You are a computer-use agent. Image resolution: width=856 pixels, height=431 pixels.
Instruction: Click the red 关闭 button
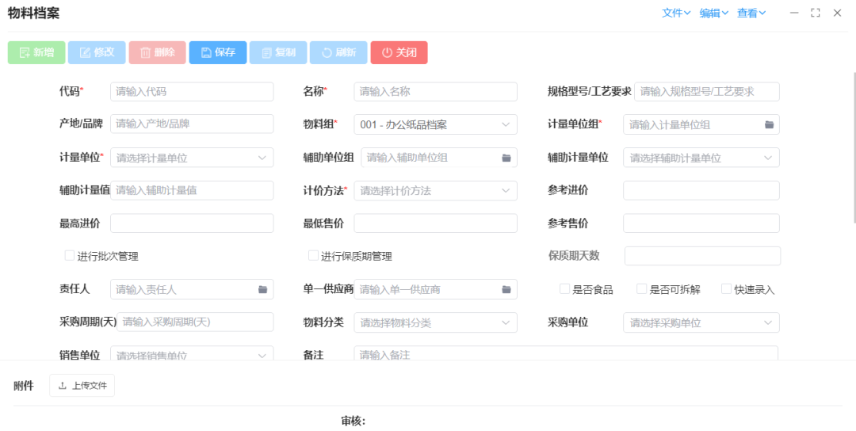399,52
